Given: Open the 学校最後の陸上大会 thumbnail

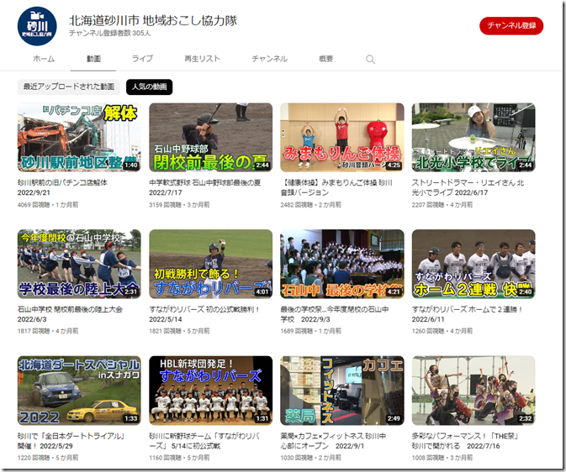Looking at the screenshot, I should coord(79,264).
